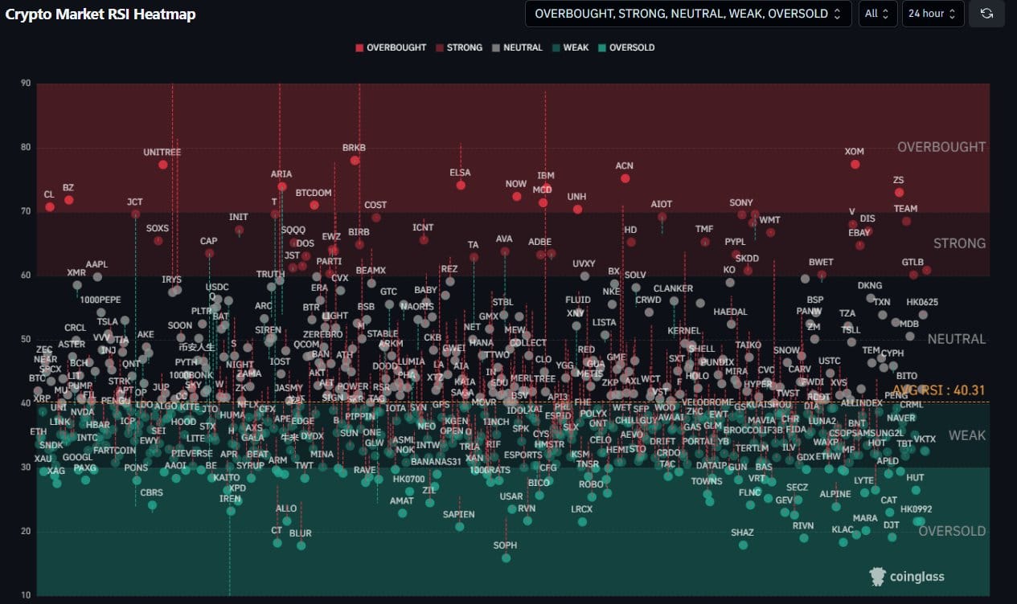1017x604 pixels.
Task: Select the INIT data point
Action: pyautogui.click(x=239, y=231)
